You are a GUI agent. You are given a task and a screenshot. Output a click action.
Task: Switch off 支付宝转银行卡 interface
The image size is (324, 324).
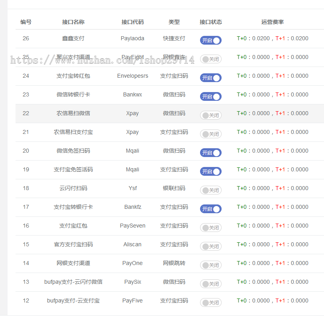pyautogui.click(x=210, y=209)
